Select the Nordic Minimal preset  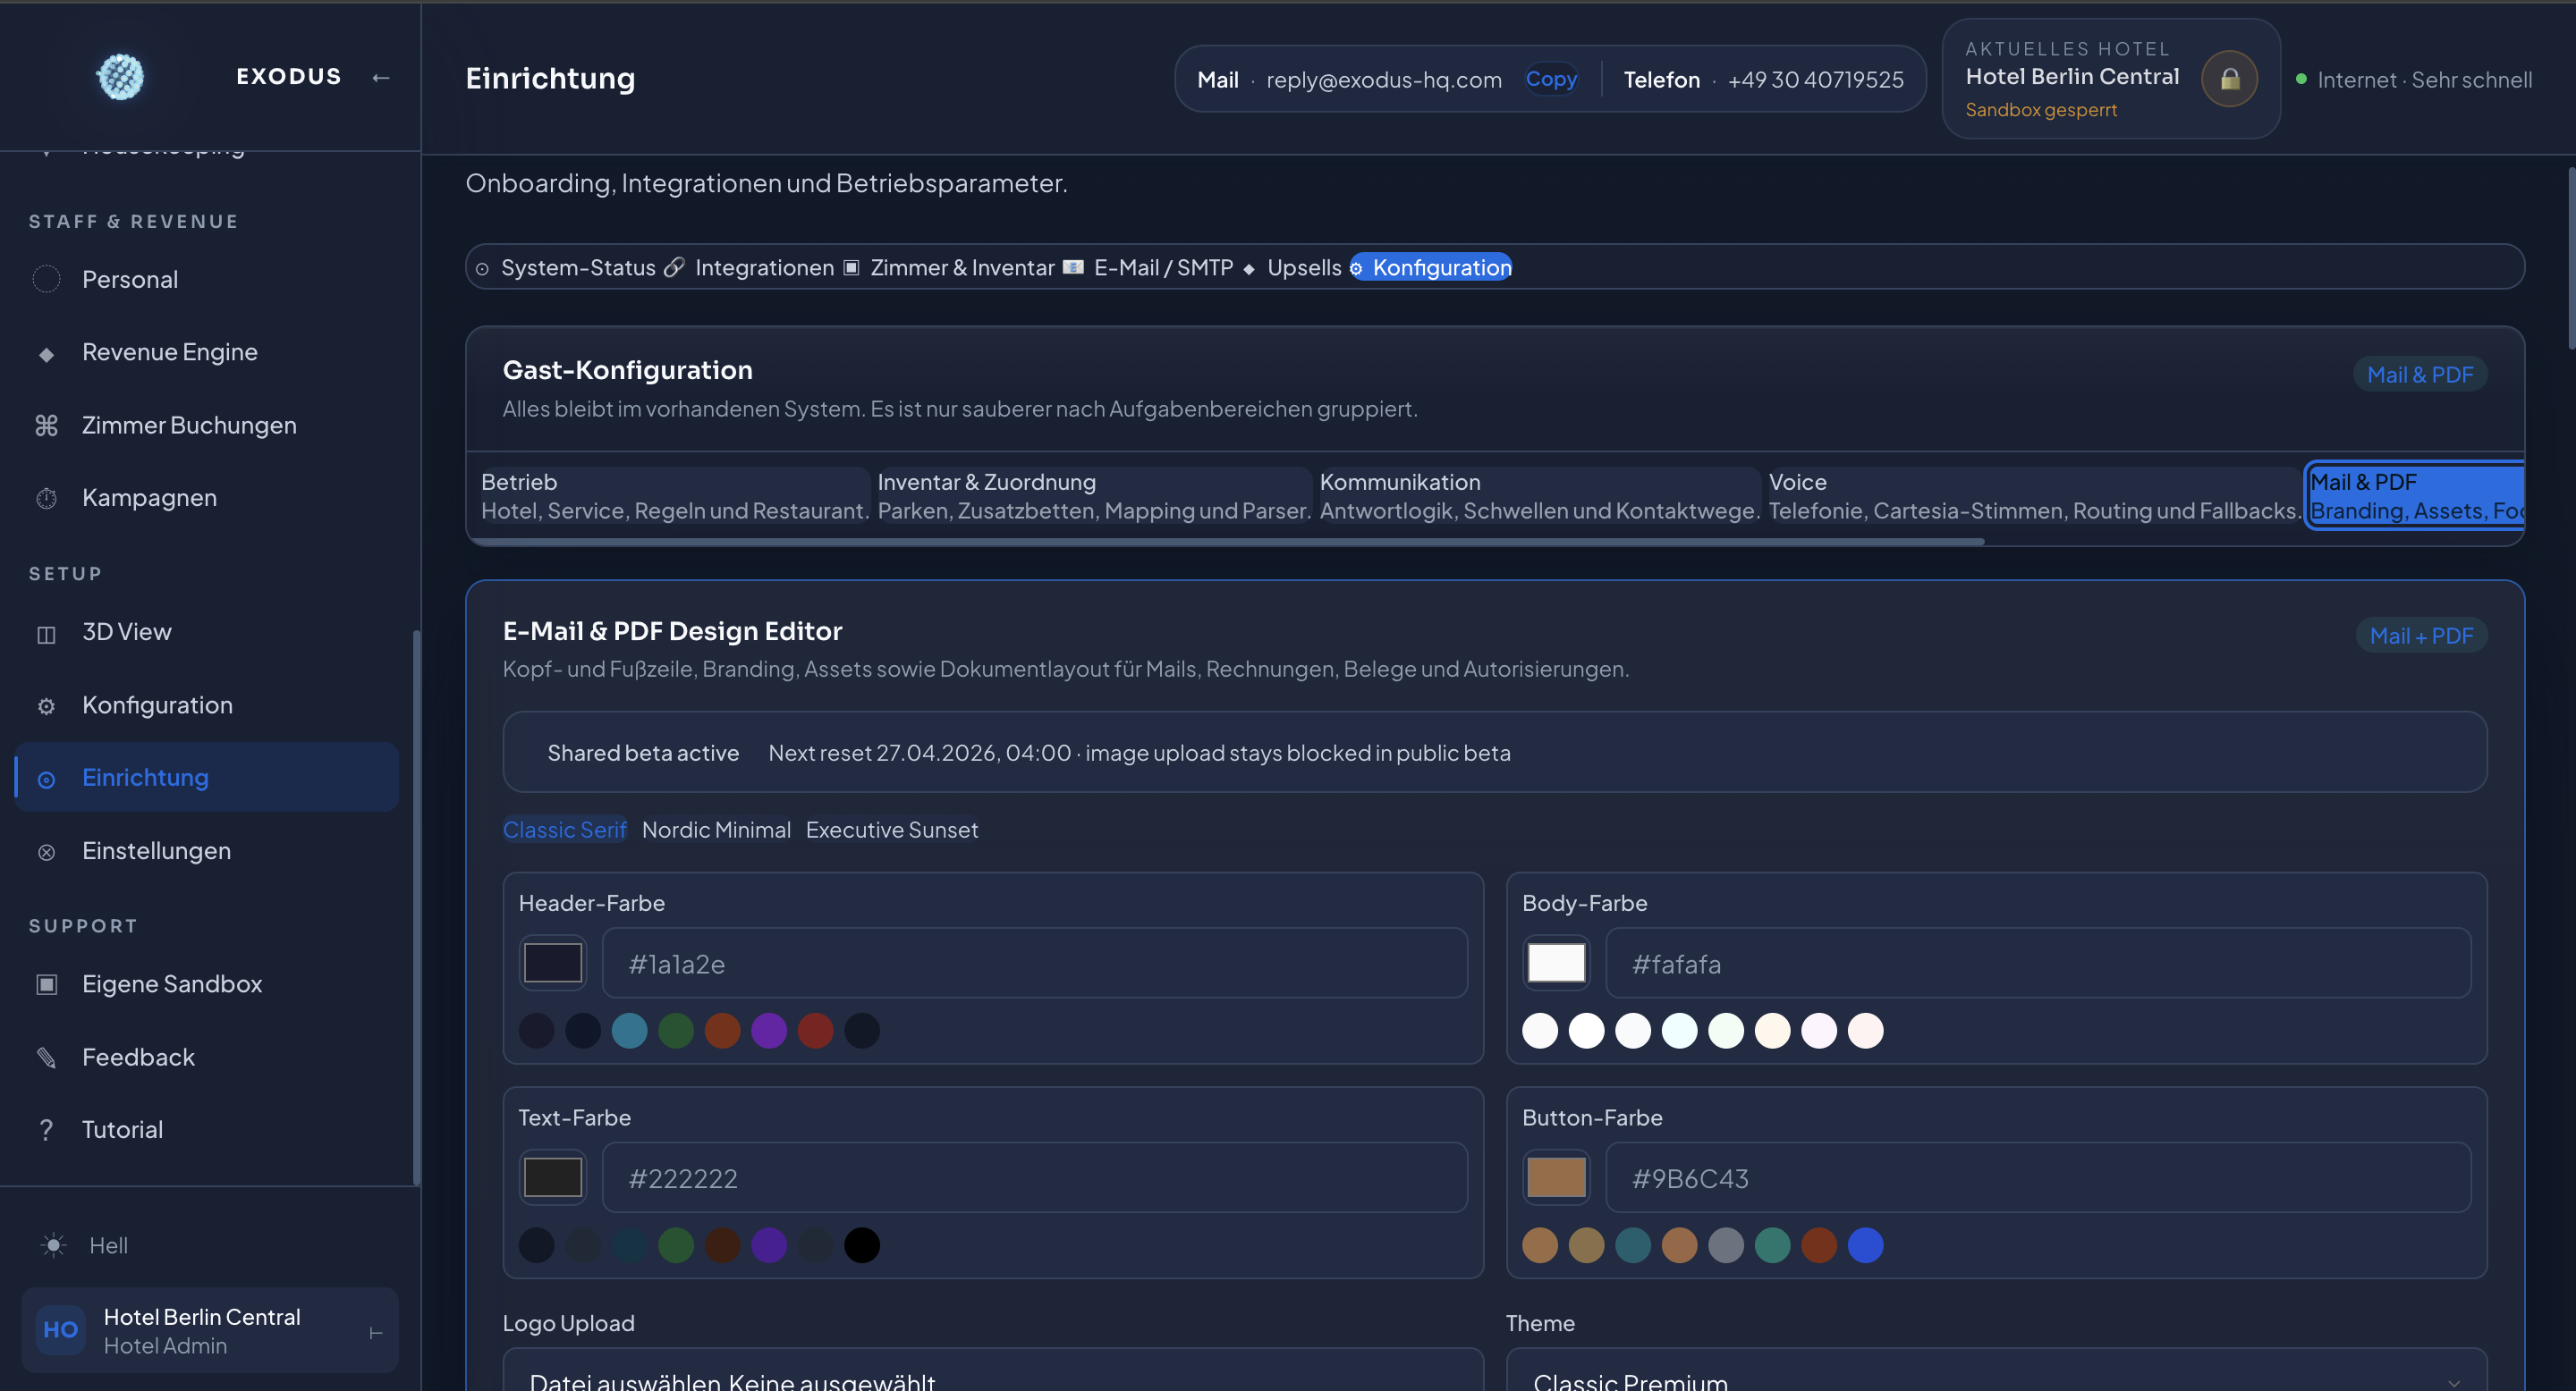click(x=716, y=830)
